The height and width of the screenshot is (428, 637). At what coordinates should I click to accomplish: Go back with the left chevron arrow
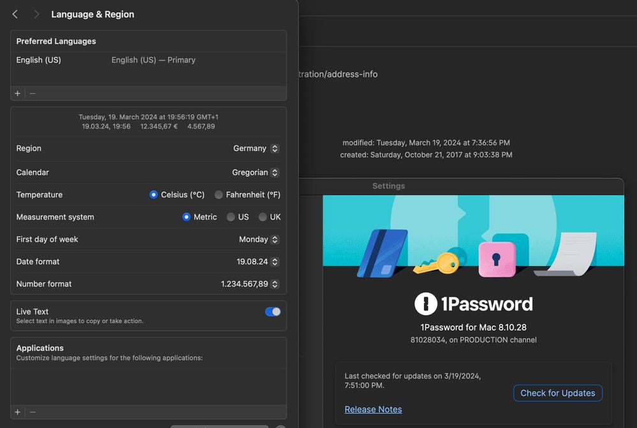pos(15,14)
